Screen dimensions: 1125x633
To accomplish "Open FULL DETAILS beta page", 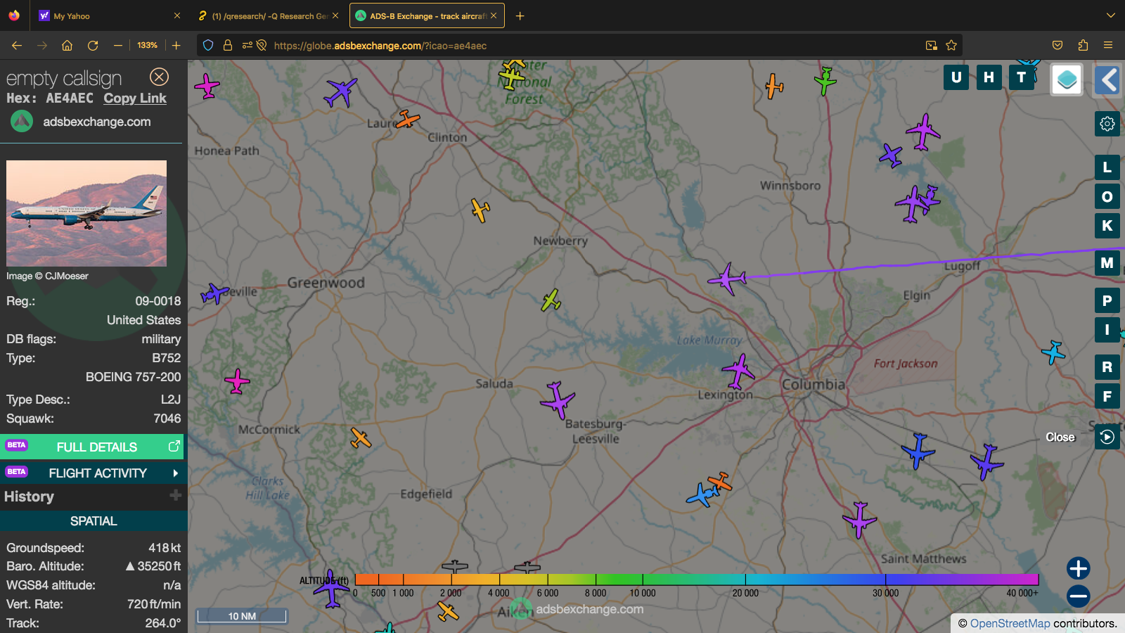I will tap(92, 447).
